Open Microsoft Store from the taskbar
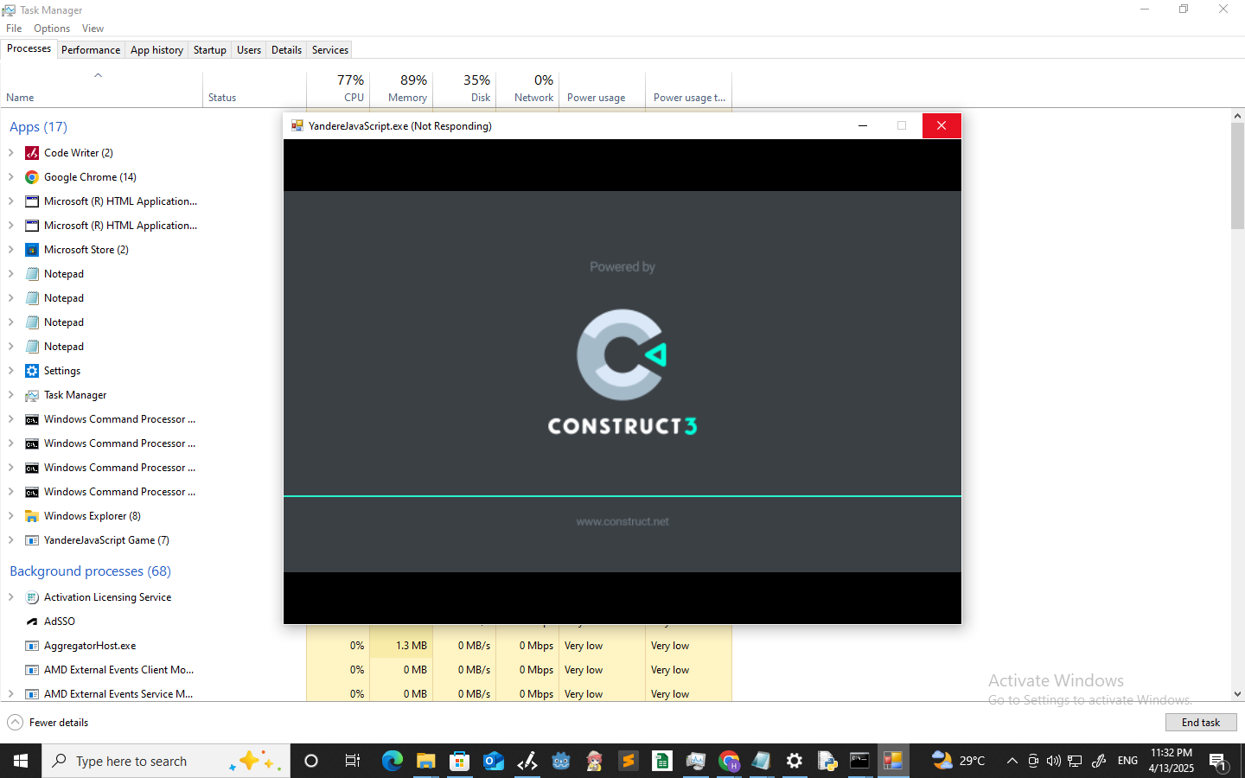 (460, 761)
